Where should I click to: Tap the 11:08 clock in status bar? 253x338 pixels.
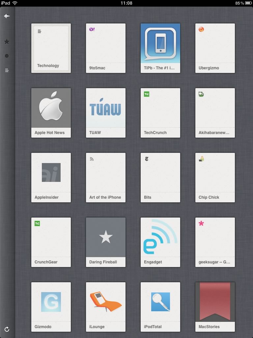click(126, 3)
